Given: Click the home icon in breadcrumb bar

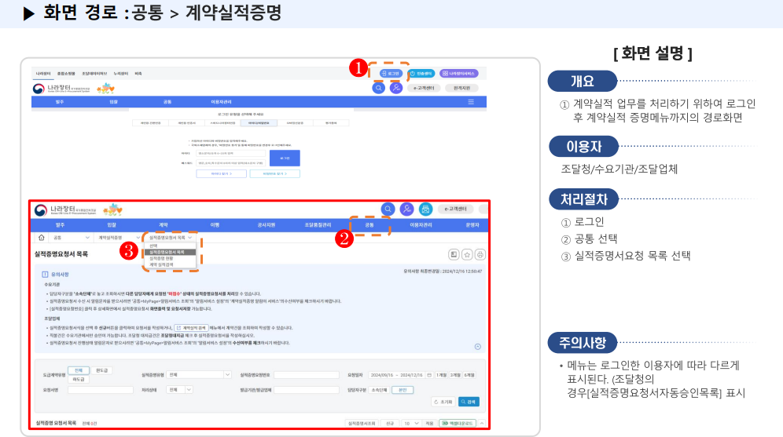Looking at the screenshot, I should pyautogui.click(x=42, y=238).
